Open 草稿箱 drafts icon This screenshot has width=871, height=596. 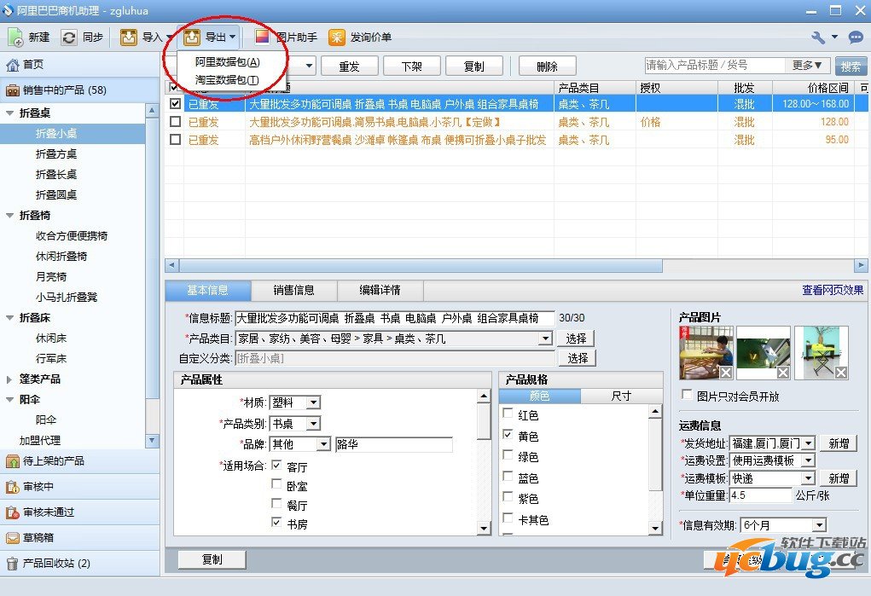tap(12, 538)
